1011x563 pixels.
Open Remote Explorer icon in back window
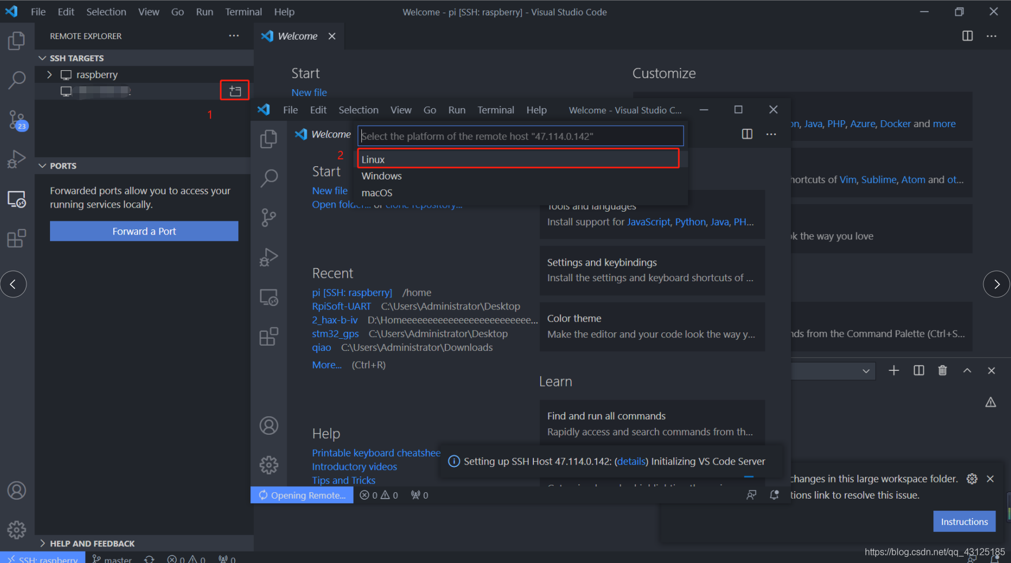17,199
